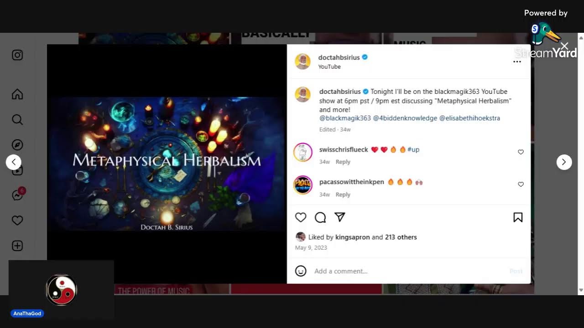Close the post with X icon
This screenshot has width=584, height=328.
[x=564, y=46]
